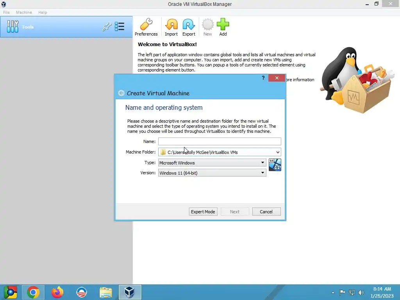
Task: Click the disabled Next button
Action: (235, 211)
